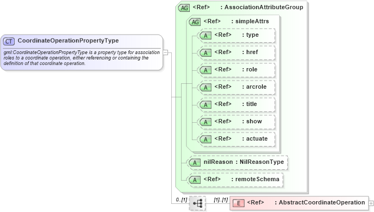Click the A icon beside show attribute
374x212 pixels.
[x=205, y=122]
